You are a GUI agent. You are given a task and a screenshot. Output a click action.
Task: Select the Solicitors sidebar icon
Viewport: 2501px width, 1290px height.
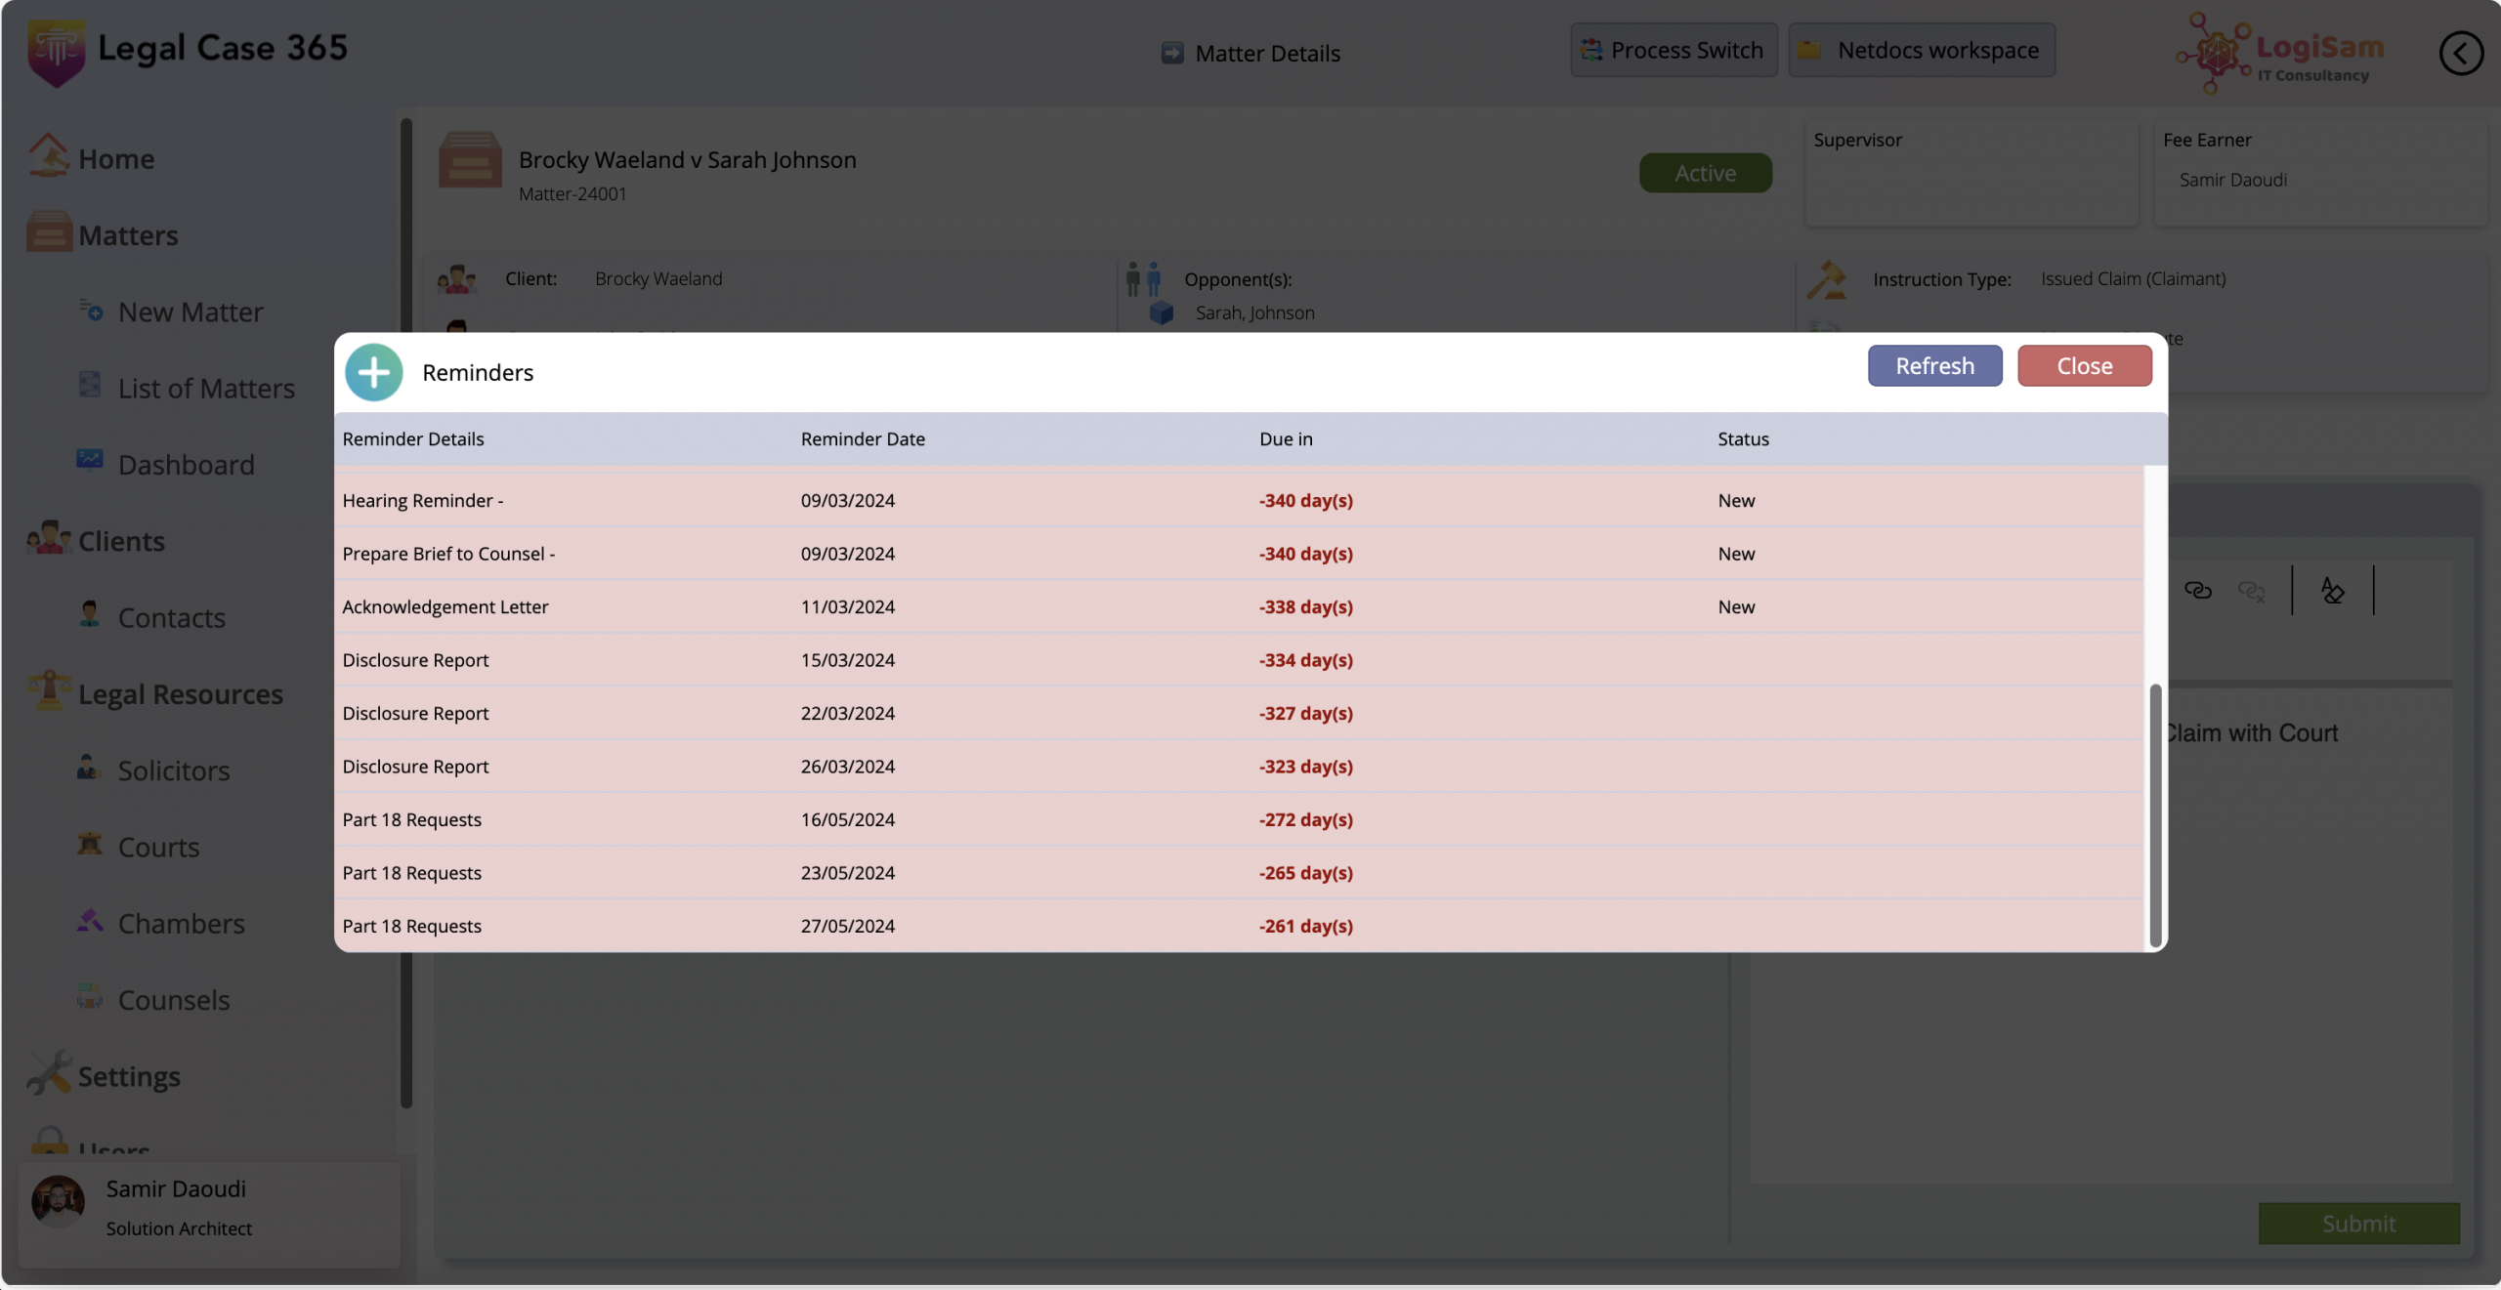pyautogui.click(x=90, y=769)
